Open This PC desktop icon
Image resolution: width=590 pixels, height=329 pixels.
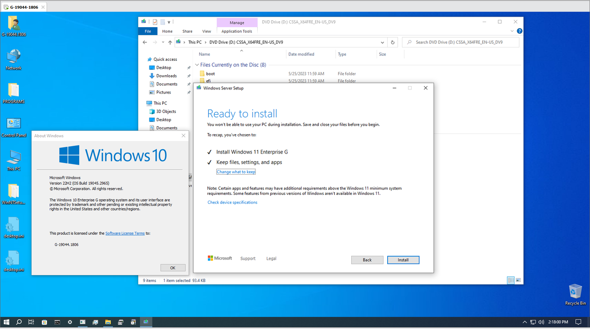(x=13, y=161)
